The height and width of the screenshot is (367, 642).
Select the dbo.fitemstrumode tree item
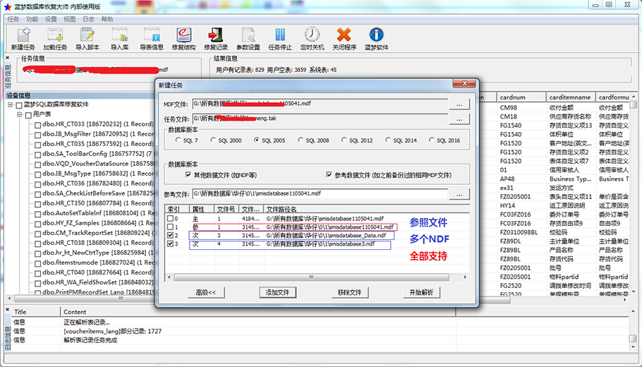click(x=98, y=262)
